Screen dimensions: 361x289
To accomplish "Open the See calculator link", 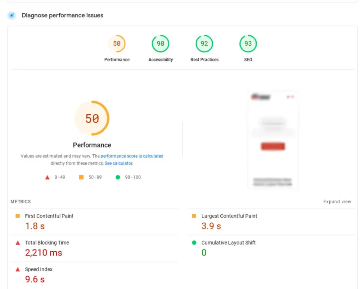I will pyautogui.click(x=118, y=163).
